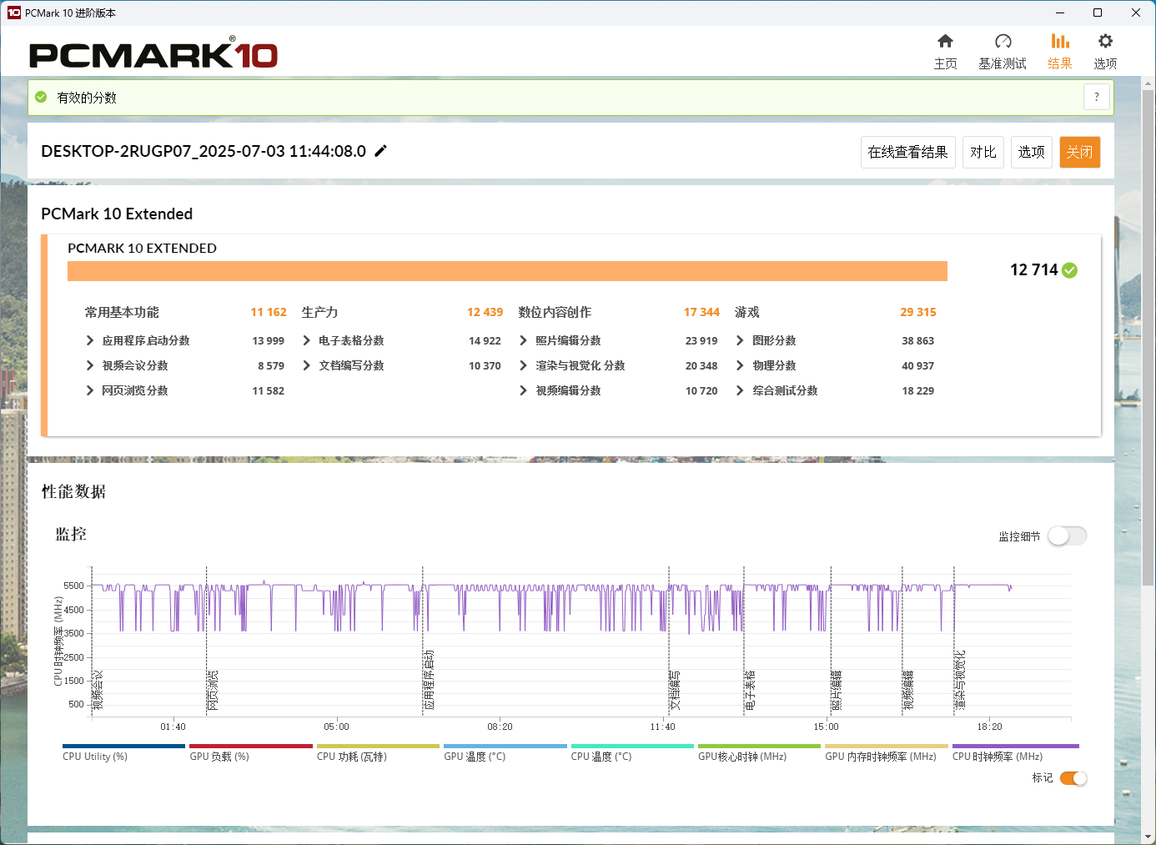Click the 文档编写 timeline marker
Image resolution: width=1156 pixels, height=845 pixels.
(x=675, y=691)
